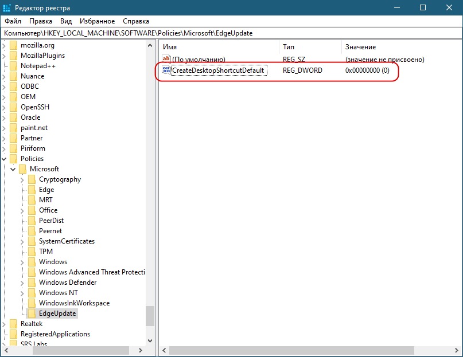The width and height of the screenshot is (463, 357).
Task: Expand the Cryptography key
Action: point(22,180)
